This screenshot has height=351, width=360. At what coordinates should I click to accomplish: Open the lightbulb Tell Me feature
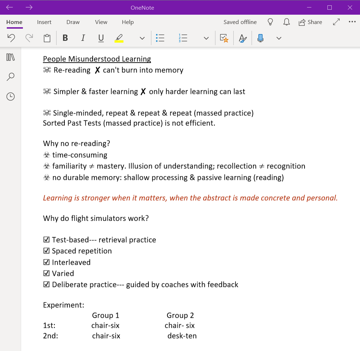(270, 22)
